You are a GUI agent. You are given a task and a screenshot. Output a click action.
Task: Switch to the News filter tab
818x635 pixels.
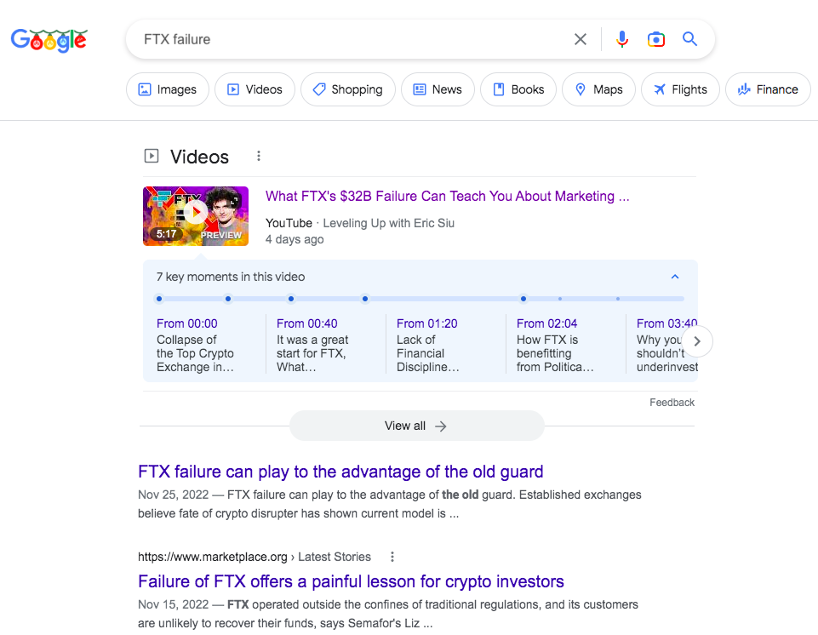[438, 89]
